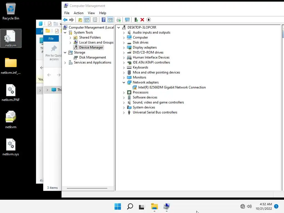Click the notification badge in system tray
This screenshot has height=213, width=284.
(276, 206)
